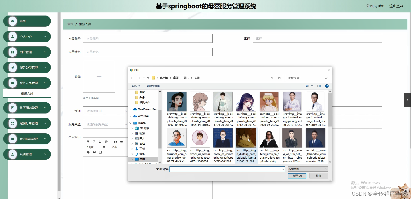Expand the 用户管理 sidebar menu
Screen dimensions: 411x199
pos(27,52)
